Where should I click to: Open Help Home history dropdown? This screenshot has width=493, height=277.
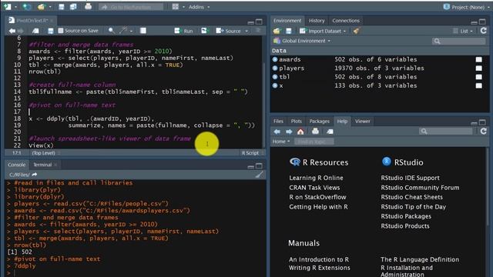[x=281, y=142]
